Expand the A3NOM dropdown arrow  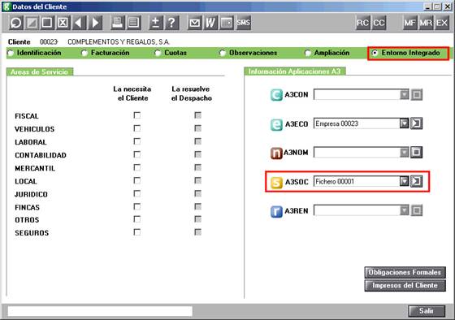point(405,153)
